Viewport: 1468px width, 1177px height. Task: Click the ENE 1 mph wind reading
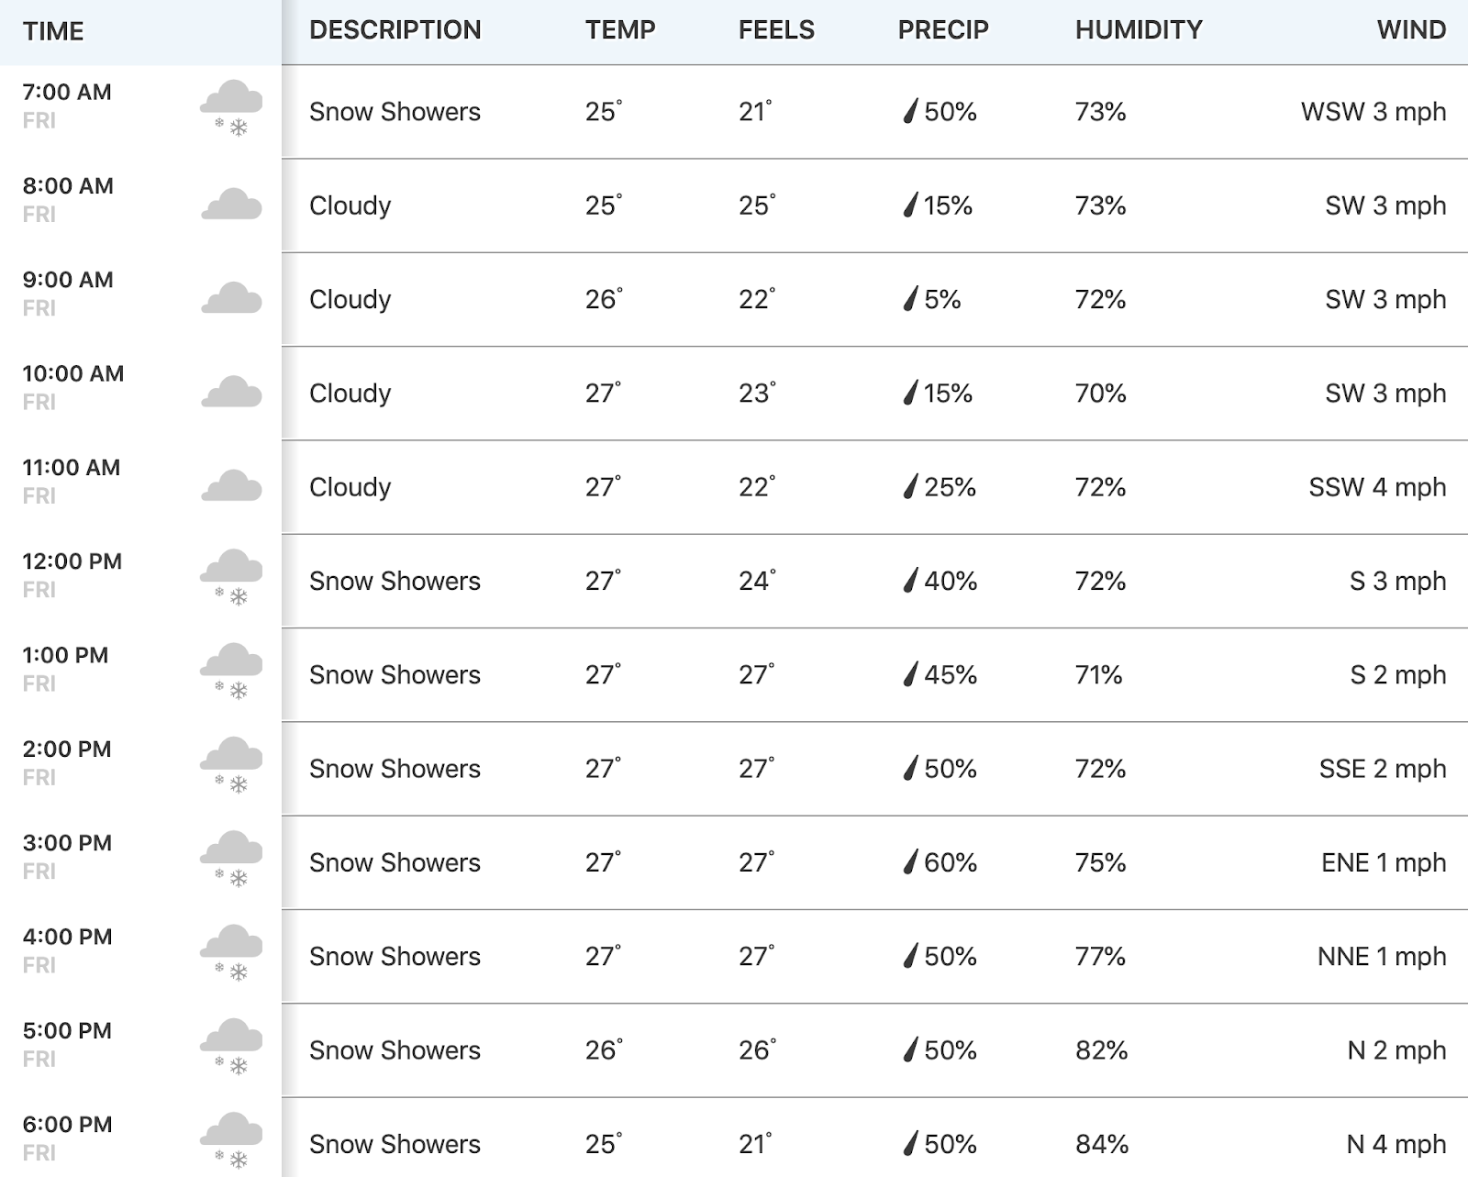point(1384,862)
